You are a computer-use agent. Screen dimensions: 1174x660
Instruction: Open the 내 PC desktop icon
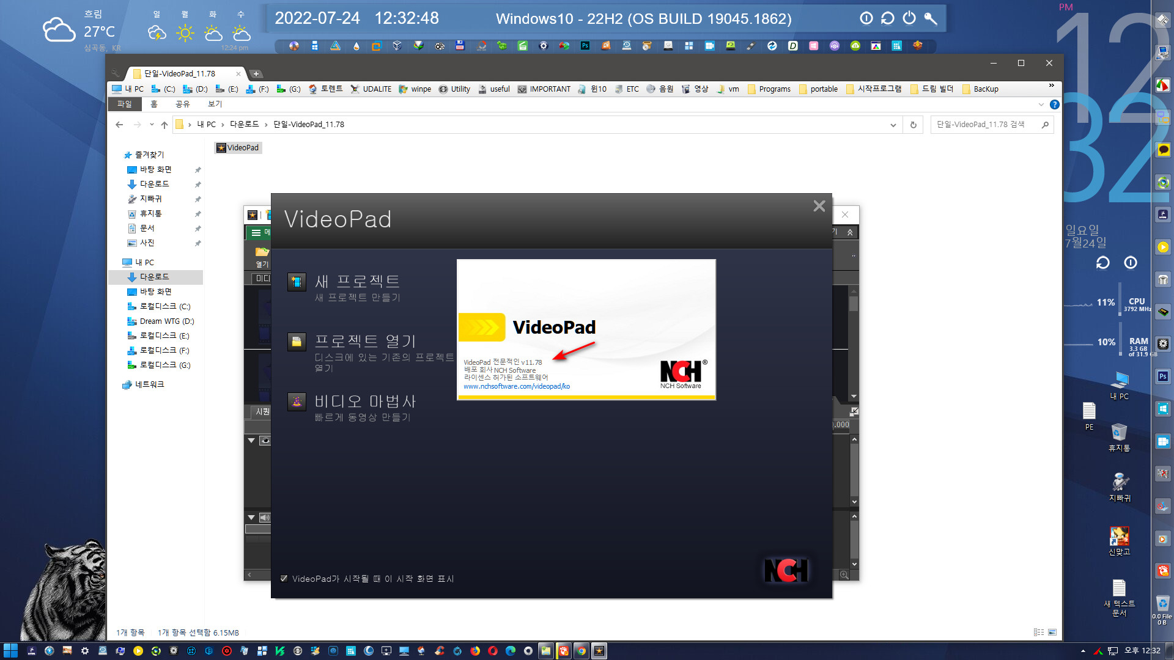tap(1120, 386)
